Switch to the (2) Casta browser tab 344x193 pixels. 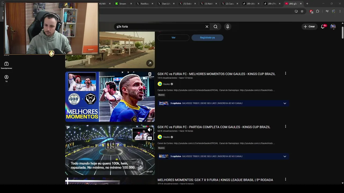(230, 4)
